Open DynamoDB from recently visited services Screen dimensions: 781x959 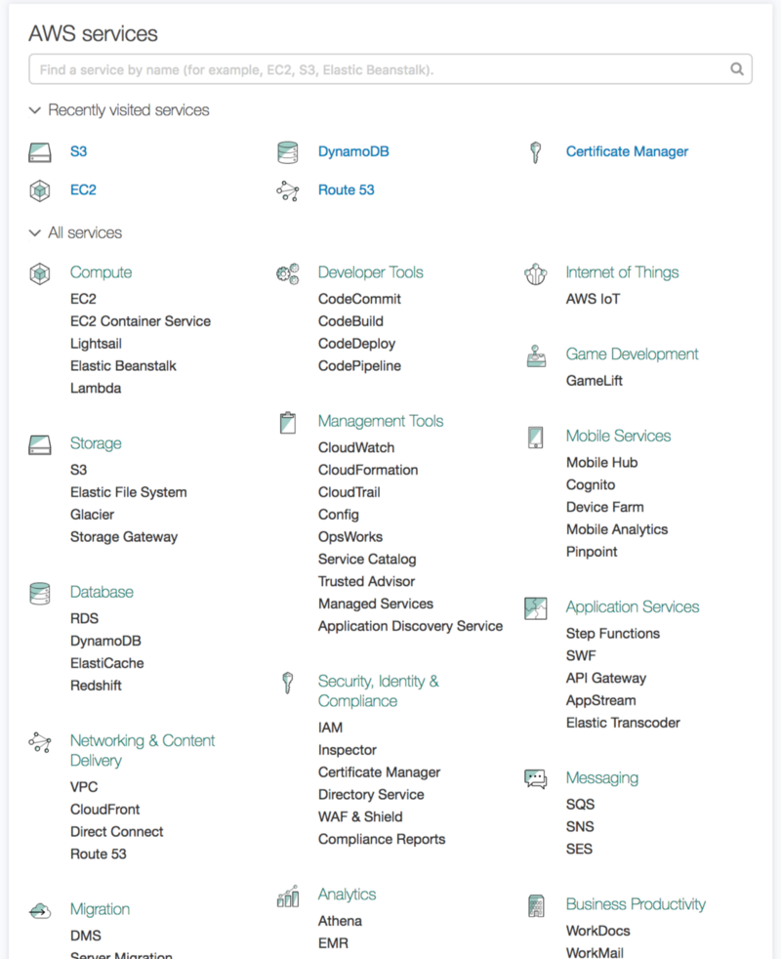[x=353, y=151]
